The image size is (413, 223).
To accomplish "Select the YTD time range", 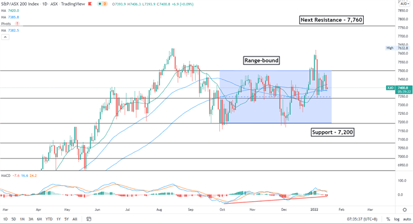I will point(49,219).
